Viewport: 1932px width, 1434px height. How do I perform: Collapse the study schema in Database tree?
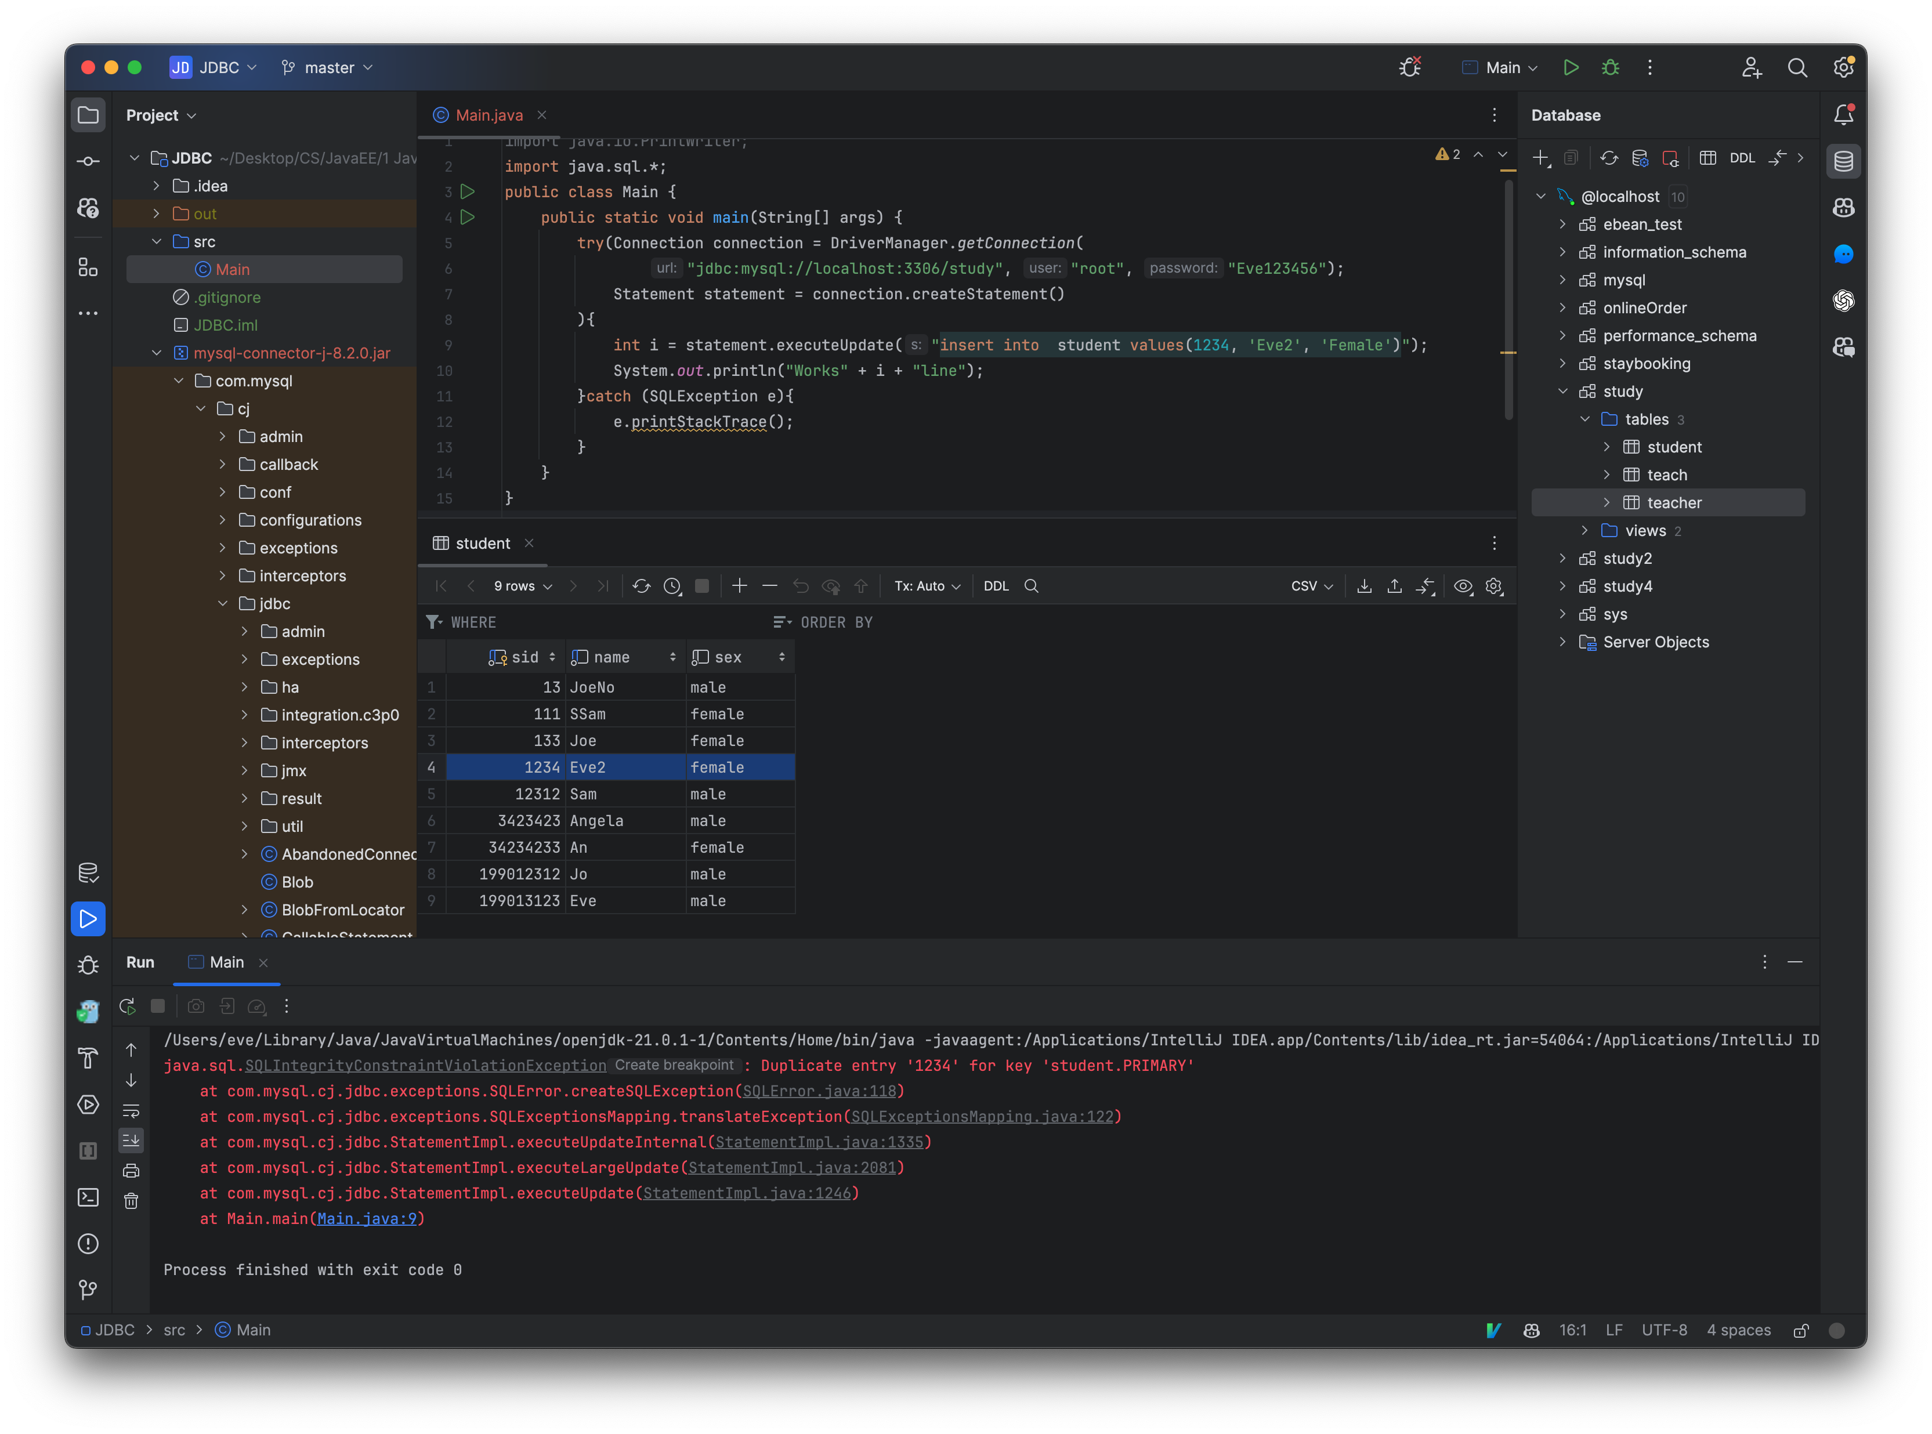[1562, 392]
